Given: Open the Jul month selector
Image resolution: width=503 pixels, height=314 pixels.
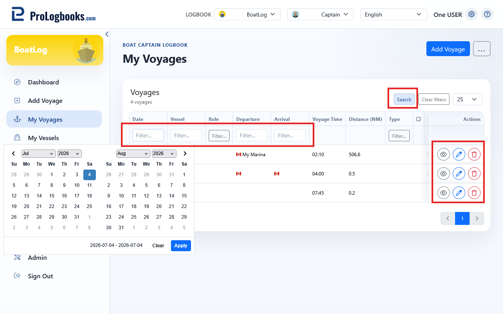Looking at the screenshot, I should coord(39,153).
